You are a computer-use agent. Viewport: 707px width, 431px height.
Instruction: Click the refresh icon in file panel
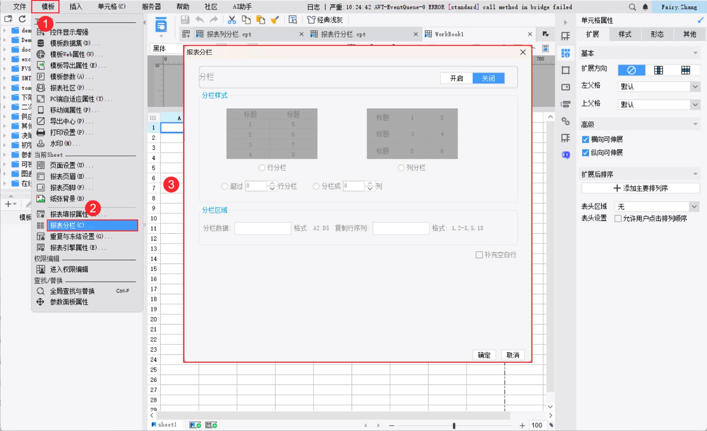coord(22,19)
